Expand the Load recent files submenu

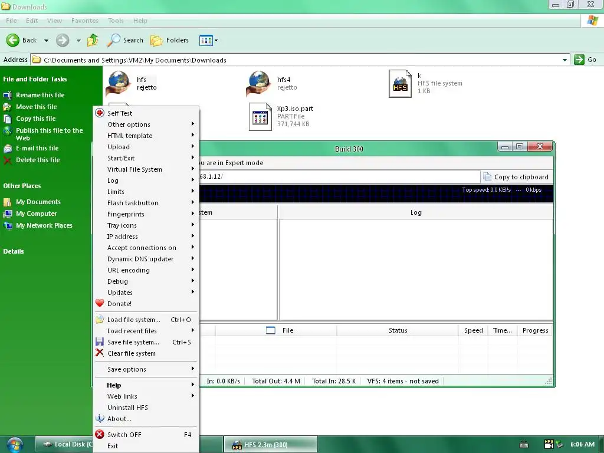coord(146,330)
